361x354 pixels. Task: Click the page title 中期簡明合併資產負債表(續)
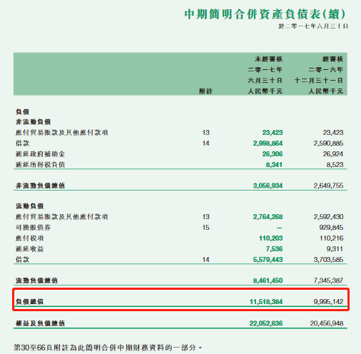(265, 14)
